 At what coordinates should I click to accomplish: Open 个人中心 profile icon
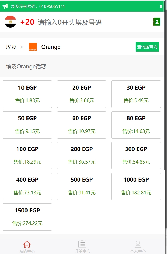click(138, 244)
